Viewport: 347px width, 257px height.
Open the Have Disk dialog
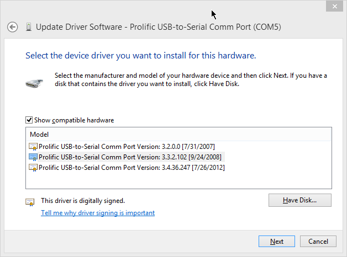[299, 200]
